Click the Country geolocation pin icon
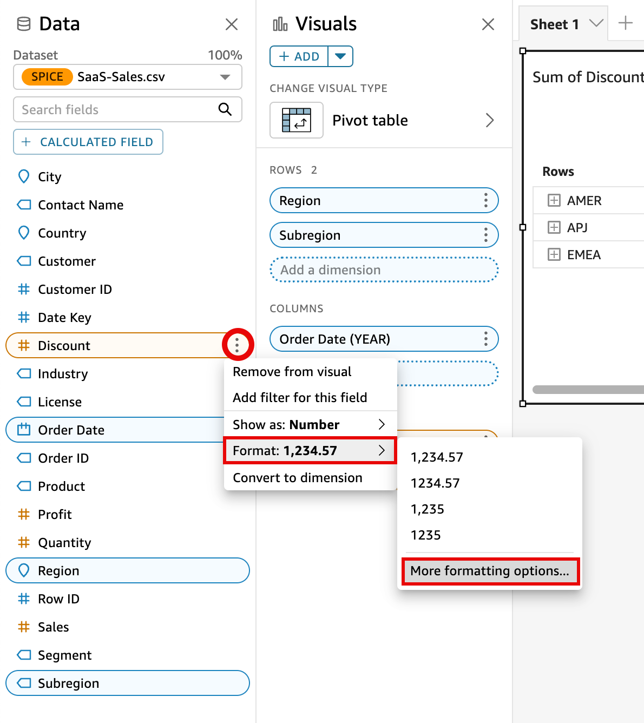 (x=24, y=233)
